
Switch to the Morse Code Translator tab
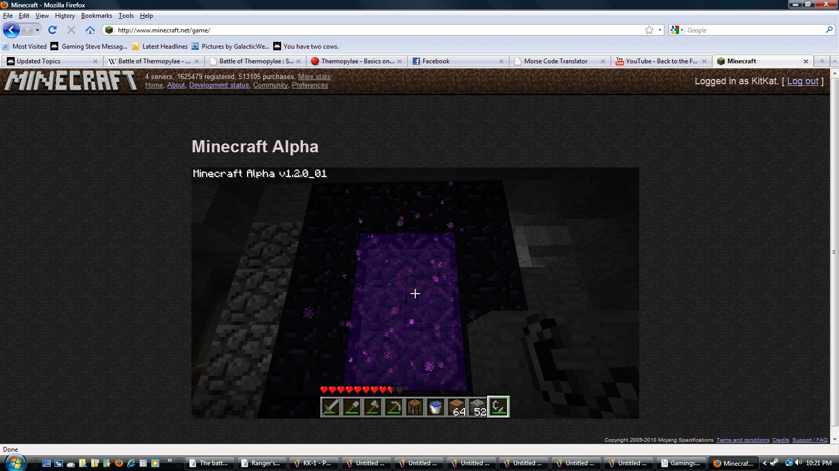pos(559,61)
